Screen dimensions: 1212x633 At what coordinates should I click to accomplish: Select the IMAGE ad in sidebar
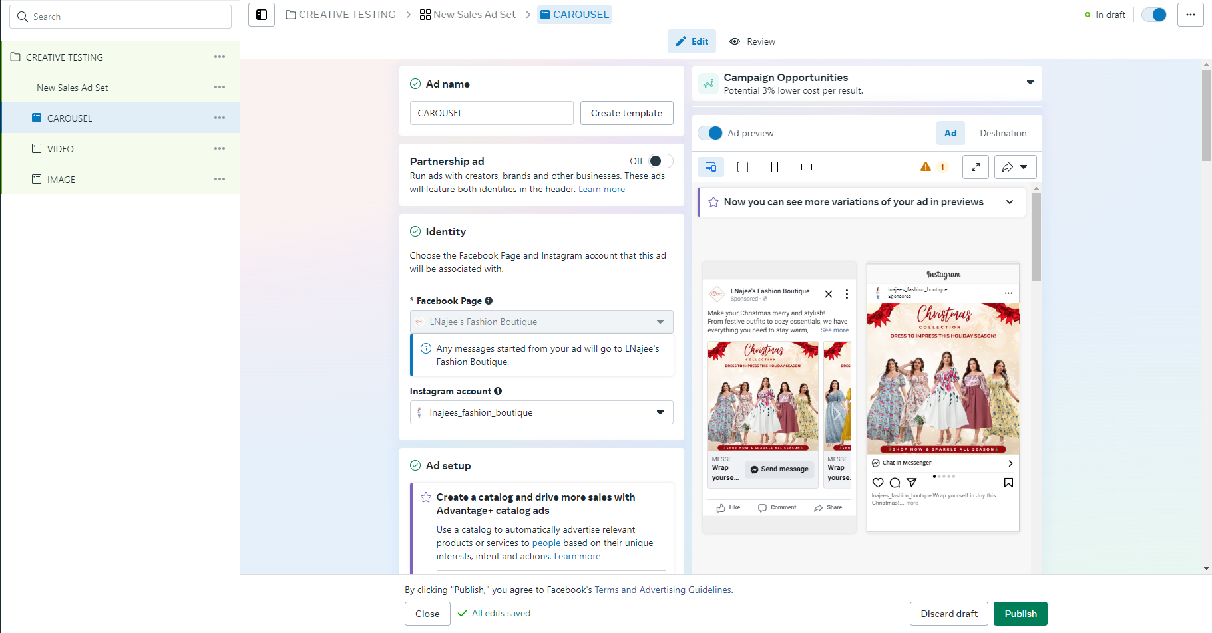[61, 180]
